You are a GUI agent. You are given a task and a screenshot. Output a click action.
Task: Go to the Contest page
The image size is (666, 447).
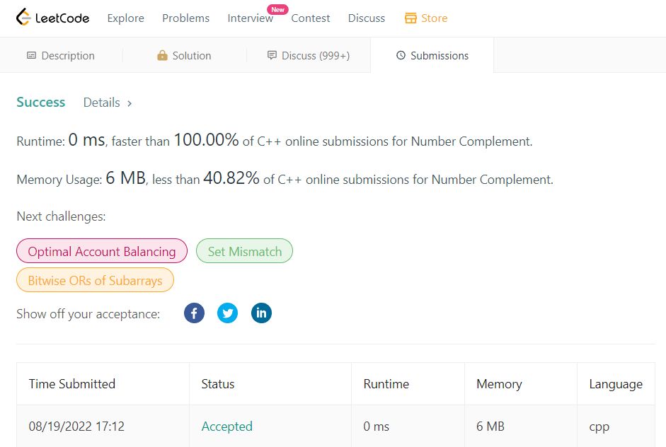[x=311, y=18]
